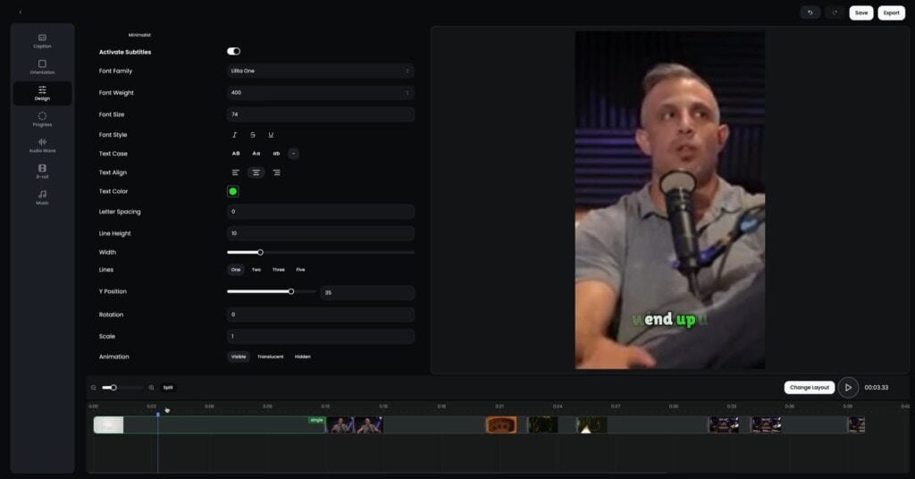This screenshot has width=915, height=479.
Task: Click the Letter Spacing input field
Action: [x=321, y=212]
